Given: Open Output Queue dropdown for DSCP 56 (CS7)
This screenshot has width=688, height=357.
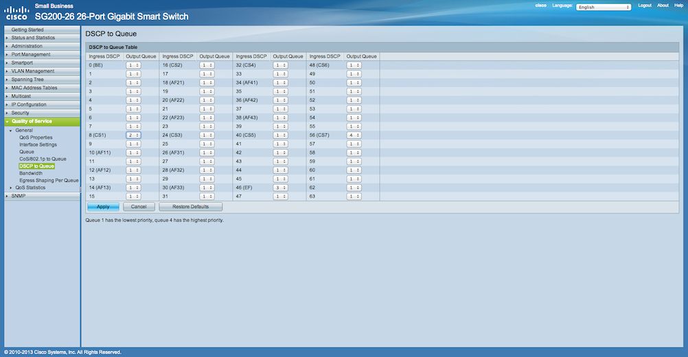Looking at the screenshot, I should pyautogui.click(x=354, y=136).
